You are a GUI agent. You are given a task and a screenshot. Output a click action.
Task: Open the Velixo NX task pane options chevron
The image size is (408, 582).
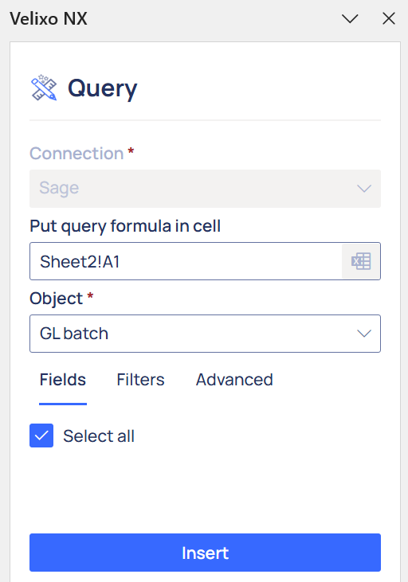tap(350, 18)
